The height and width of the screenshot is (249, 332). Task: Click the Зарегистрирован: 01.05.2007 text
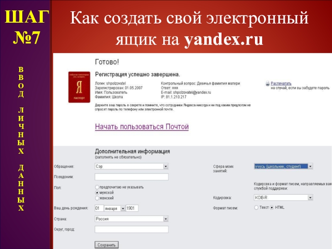click(119, 88)
